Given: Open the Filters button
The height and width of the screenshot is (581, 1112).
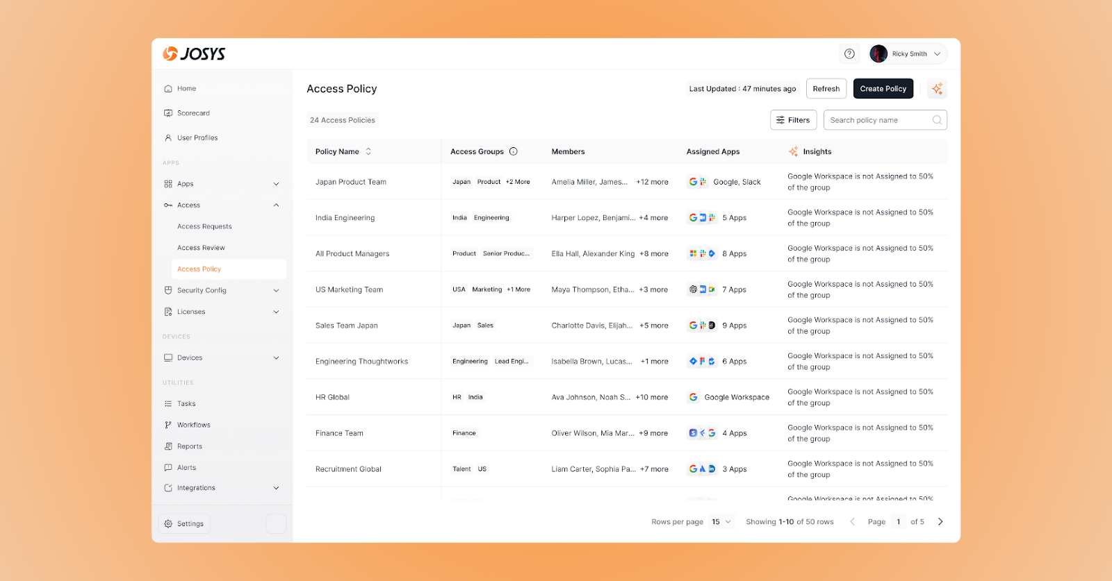Looking at the screenshot, I should point(793,120).
